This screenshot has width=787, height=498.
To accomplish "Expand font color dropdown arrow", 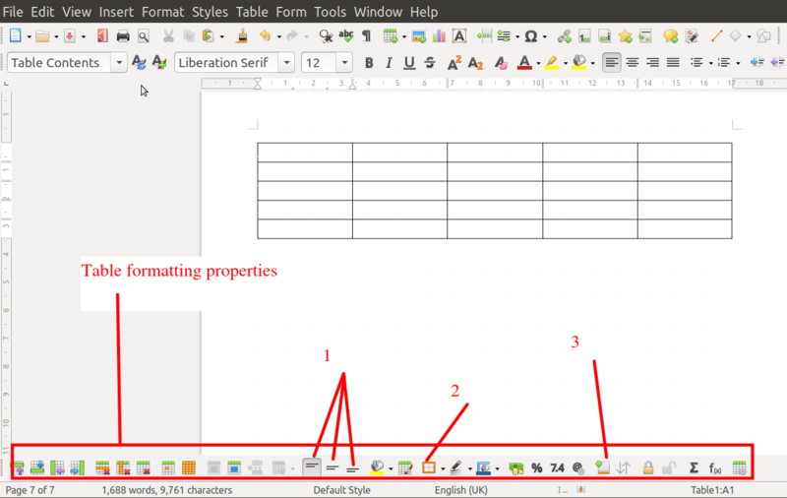I will 538,63.
